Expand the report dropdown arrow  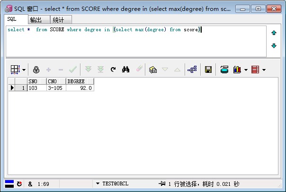coord(264,70)
